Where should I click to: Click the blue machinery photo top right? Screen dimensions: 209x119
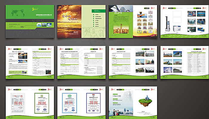click(201, 14)
